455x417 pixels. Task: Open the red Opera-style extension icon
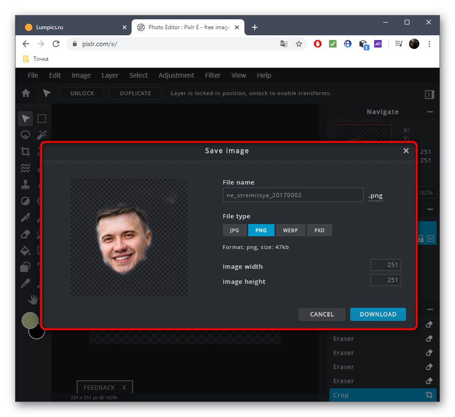click(318, 44)
